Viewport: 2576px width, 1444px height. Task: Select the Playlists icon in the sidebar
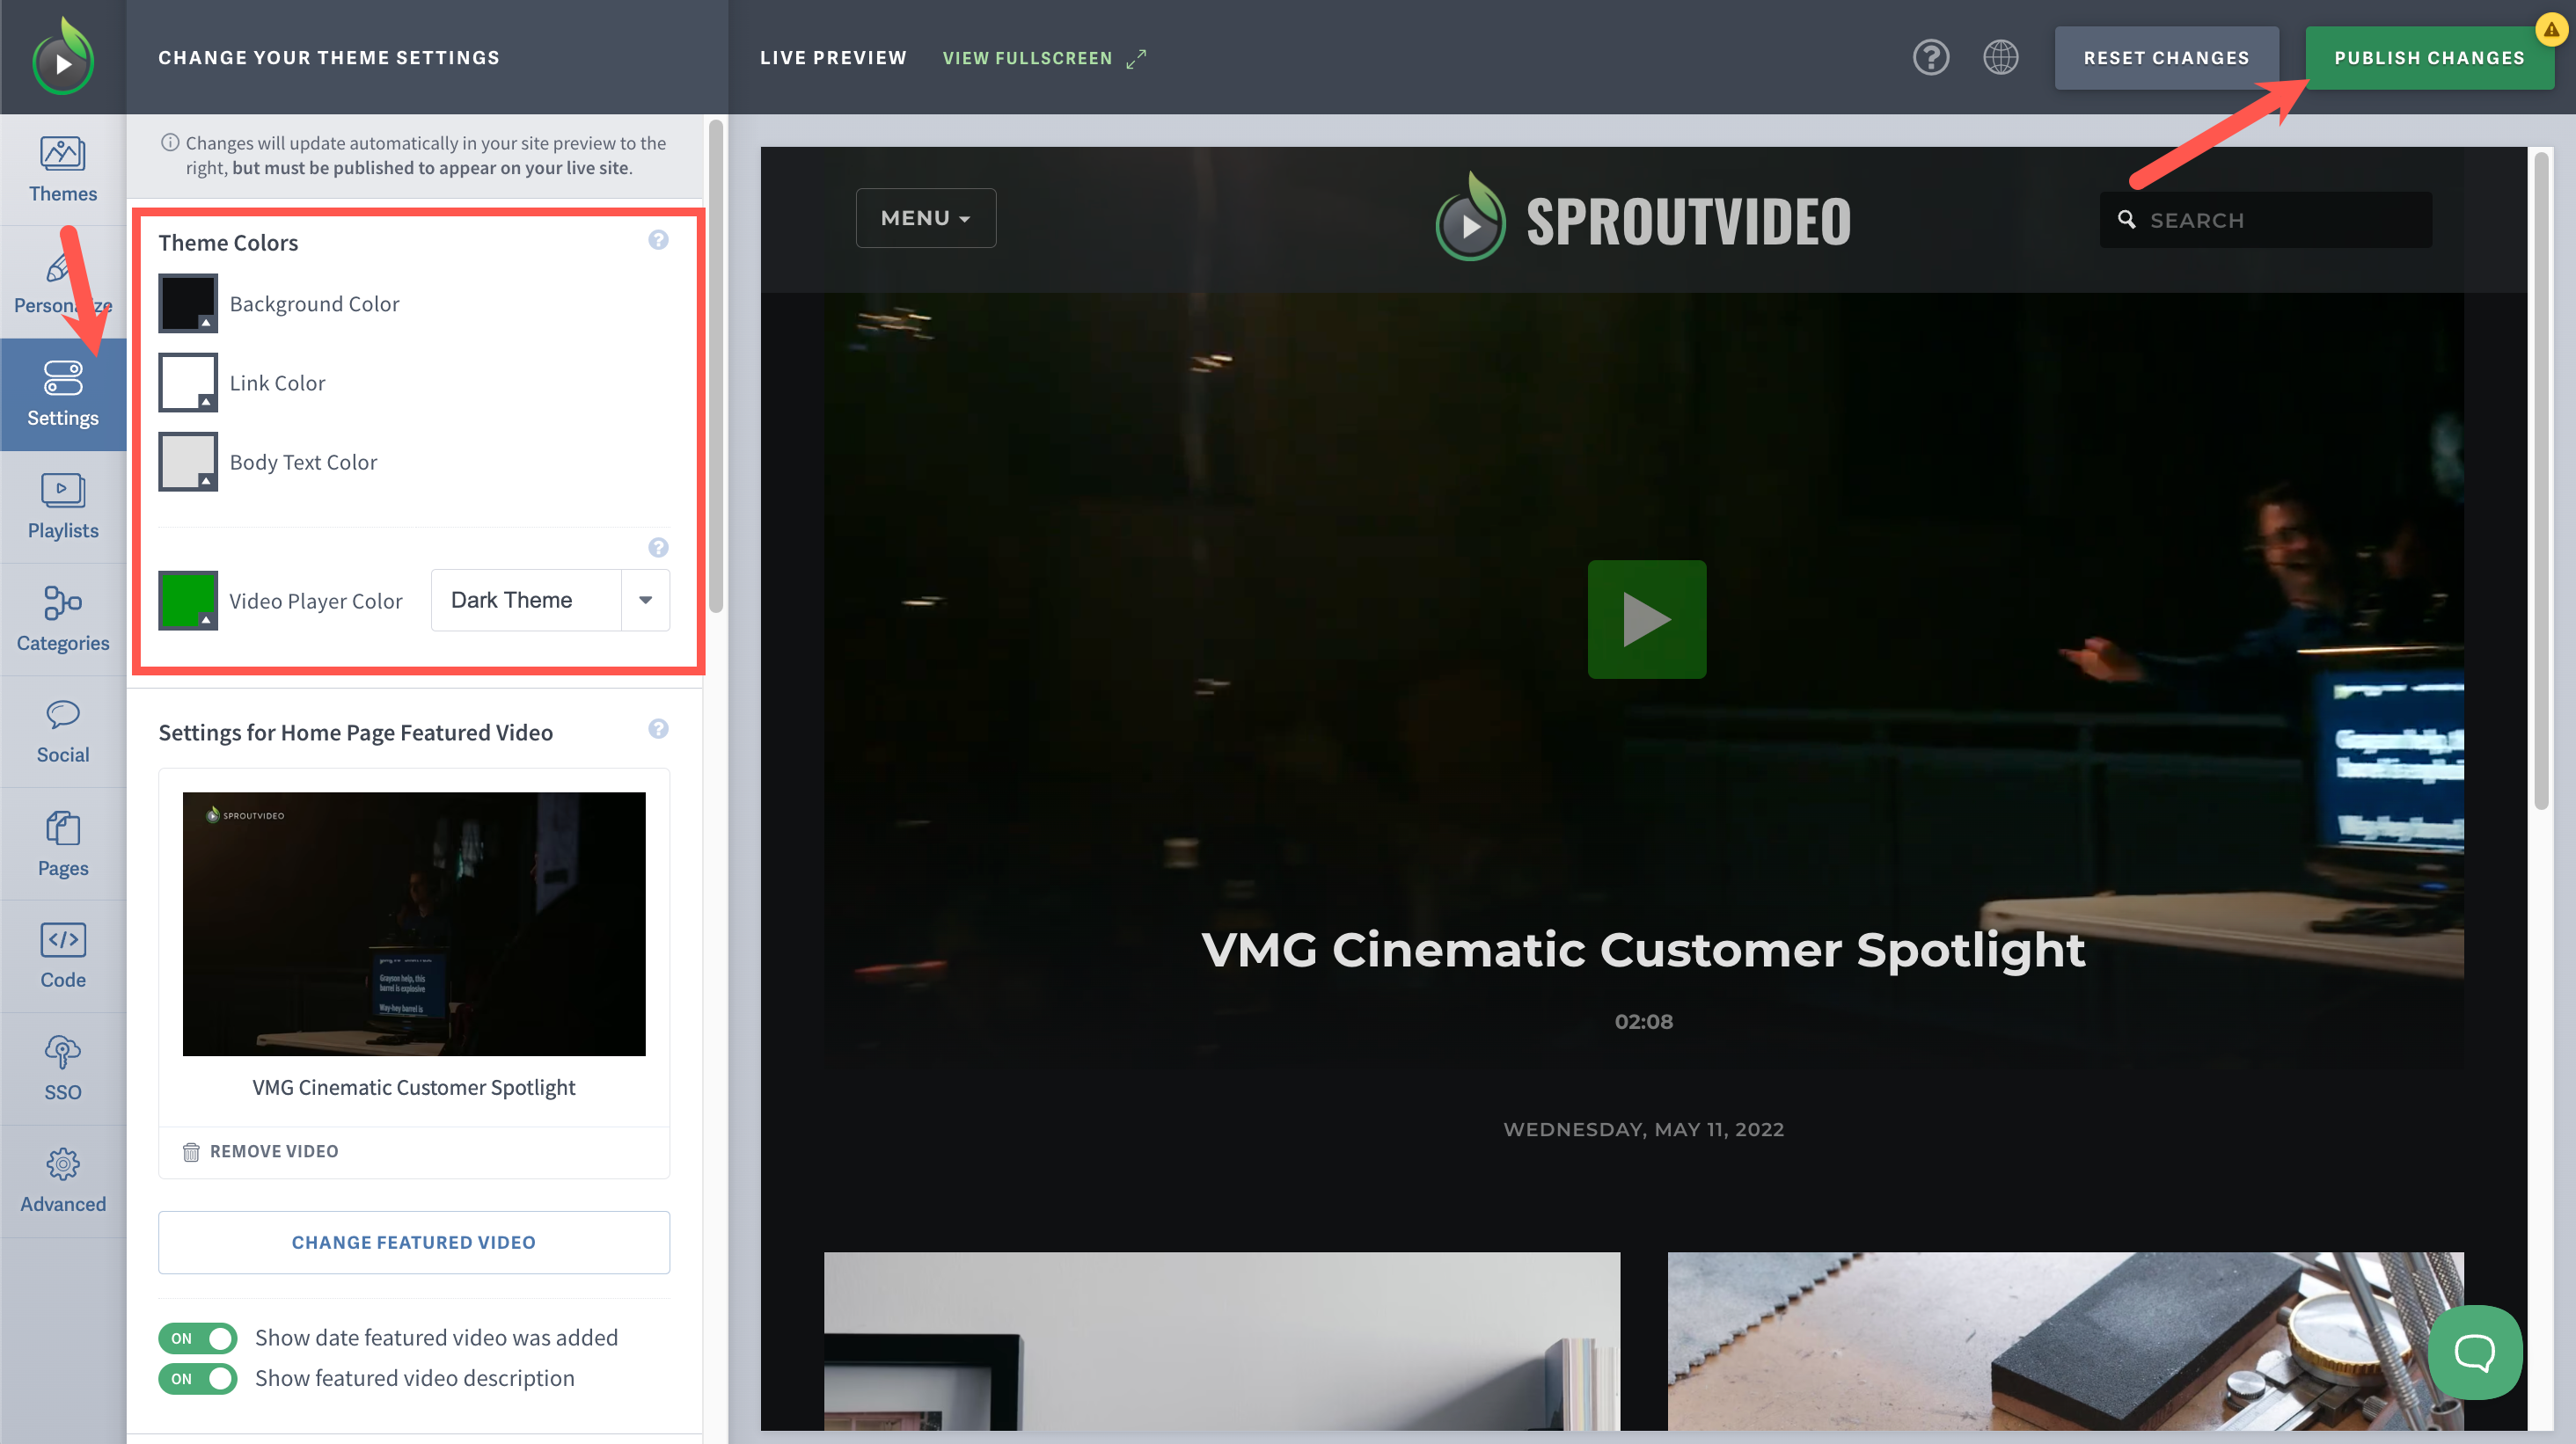click(62, 507)
